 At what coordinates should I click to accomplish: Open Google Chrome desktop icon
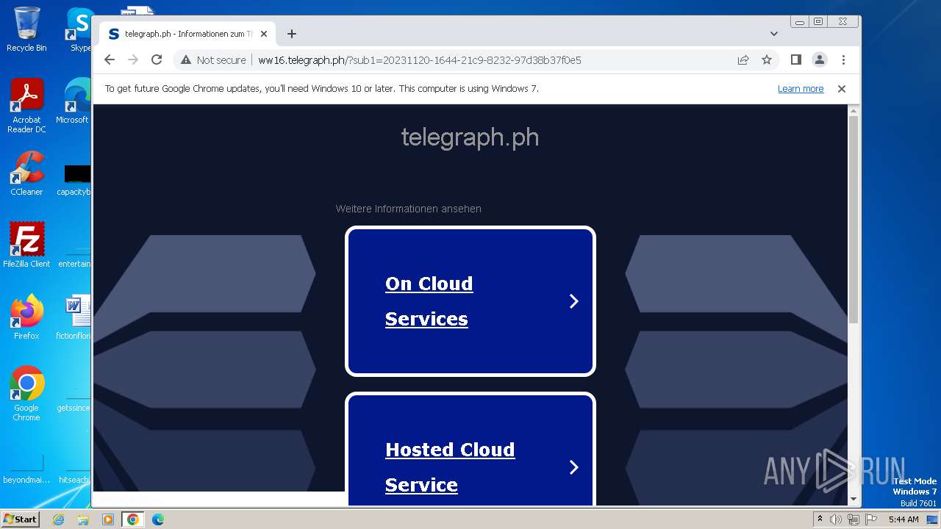(x=26, y=393)
